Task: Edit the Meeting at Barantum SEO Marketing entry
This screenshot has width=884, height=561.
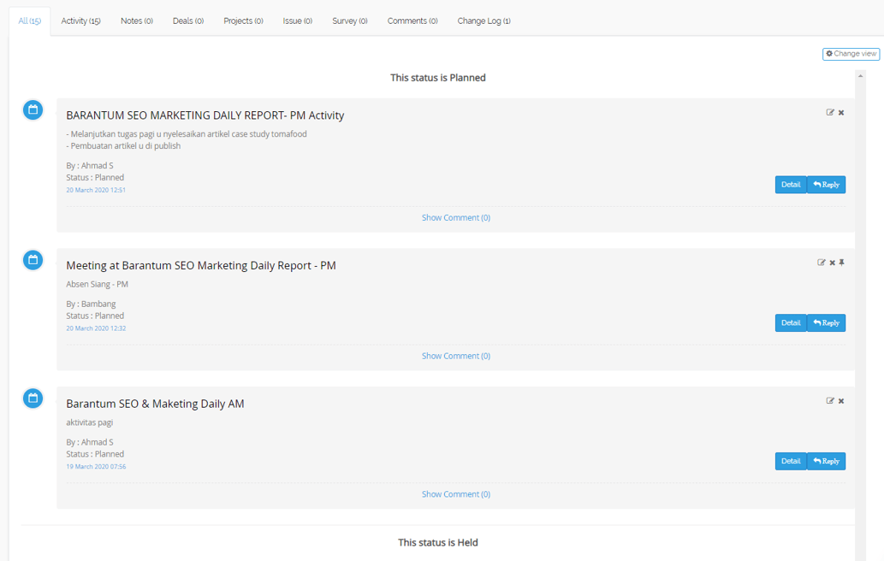Action: point(822,263)
